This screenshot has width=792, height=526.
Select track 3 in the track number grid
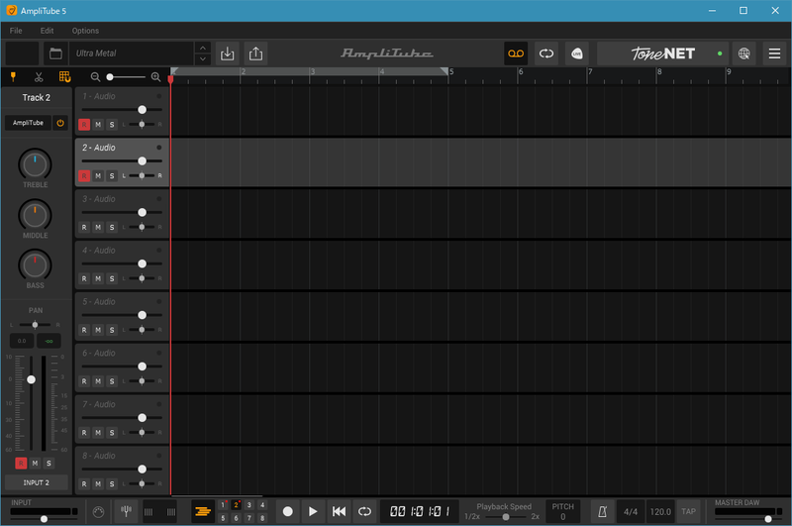pyautogui.click(x=249, y=505)
